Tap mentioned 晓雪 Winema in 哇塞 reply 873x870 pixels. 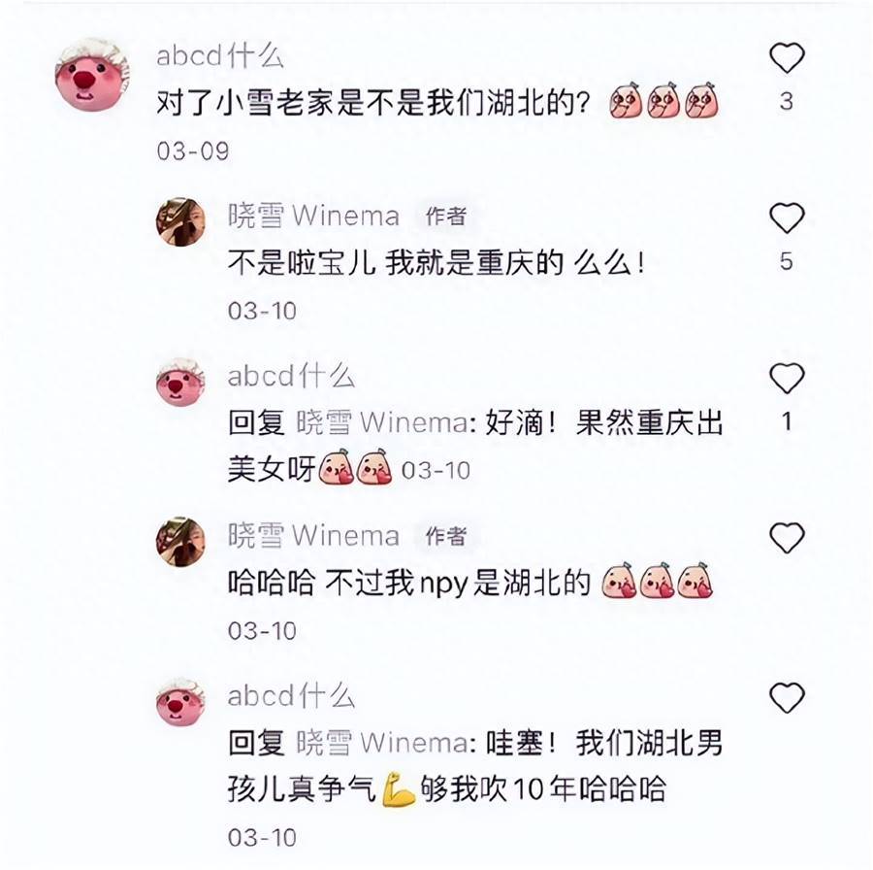(382, 743)
